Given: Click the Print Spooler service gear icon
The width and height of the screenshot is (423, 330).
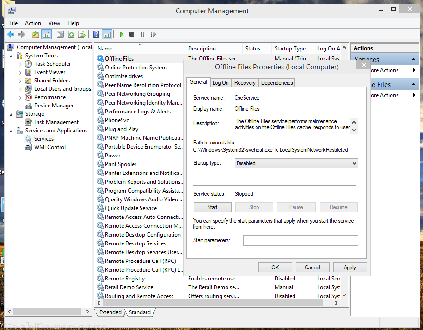Looking at the screenshot, I should (x=100, y=164).
